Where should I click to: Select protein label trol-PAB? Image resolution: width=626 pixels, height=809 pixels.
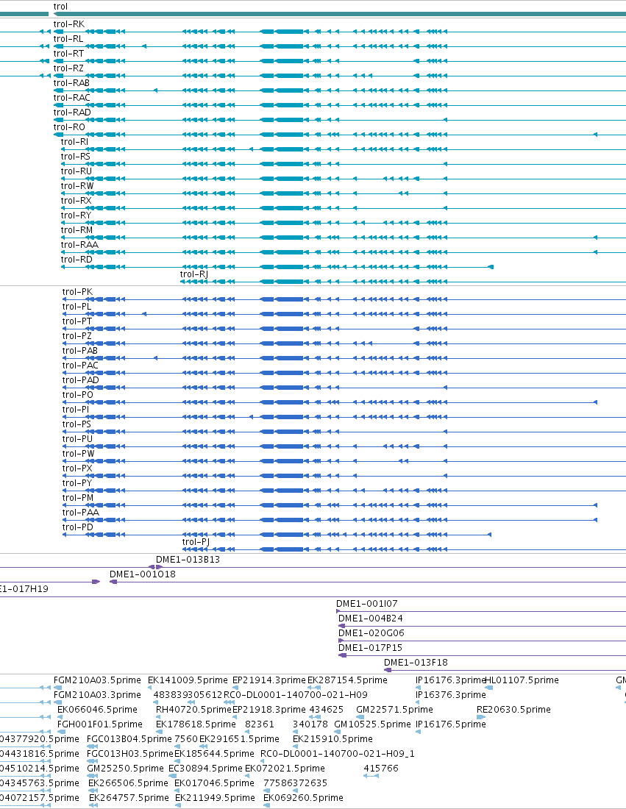[x=80, y=351]
